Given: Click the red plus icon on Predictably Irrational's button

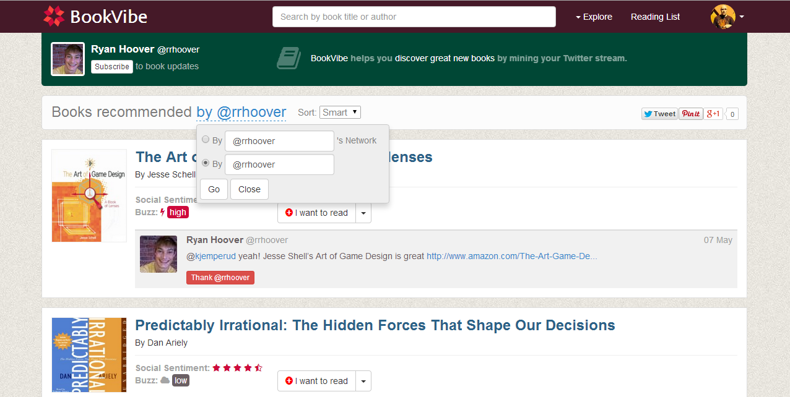Looking at the screenshot, I should click(x=289, y=381).
